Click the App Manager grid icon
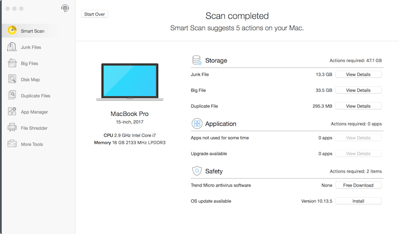Screen dimensions: 399x234 12,111
